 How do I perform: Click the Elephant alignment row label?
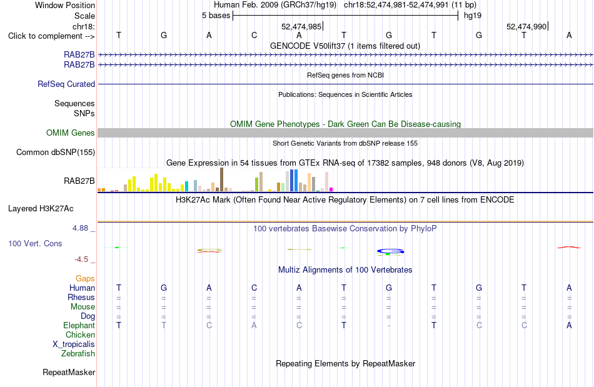[79, 325]
